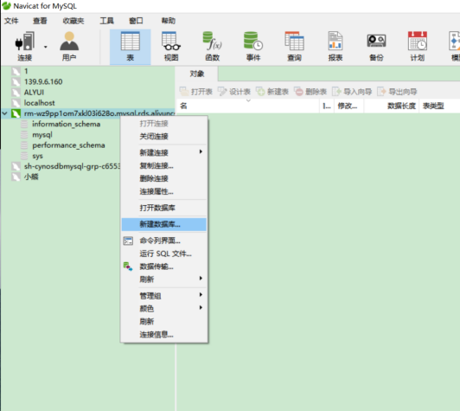Screen dimensions: 460x411
Task: Choose 数据传输... in context menu
Action: (x=164, y=267)
